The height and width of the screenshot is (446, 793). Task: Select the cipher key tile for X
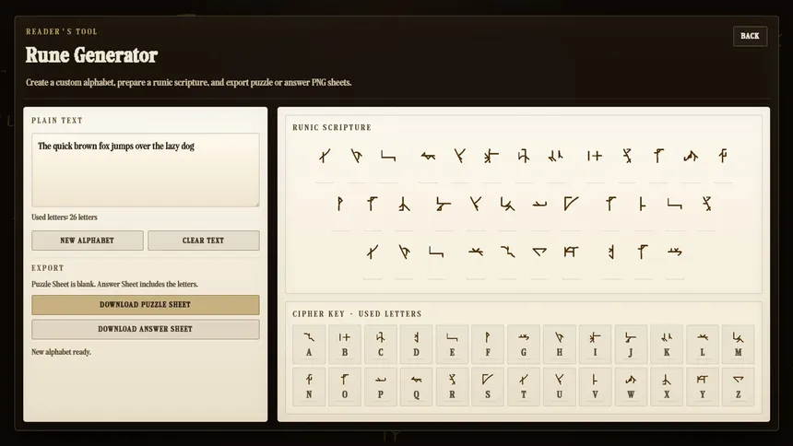coord(667,387)
